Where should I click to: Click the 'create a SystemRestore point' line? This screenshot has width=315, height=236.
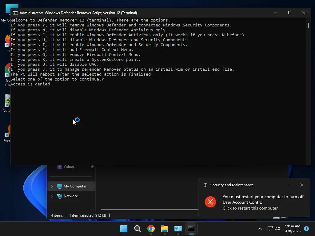(x=76, y=60)
